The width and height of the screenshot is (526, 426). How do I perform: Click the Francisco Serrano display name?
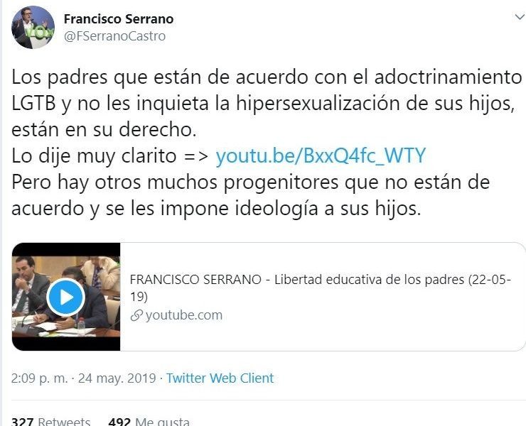click(119, 18)
